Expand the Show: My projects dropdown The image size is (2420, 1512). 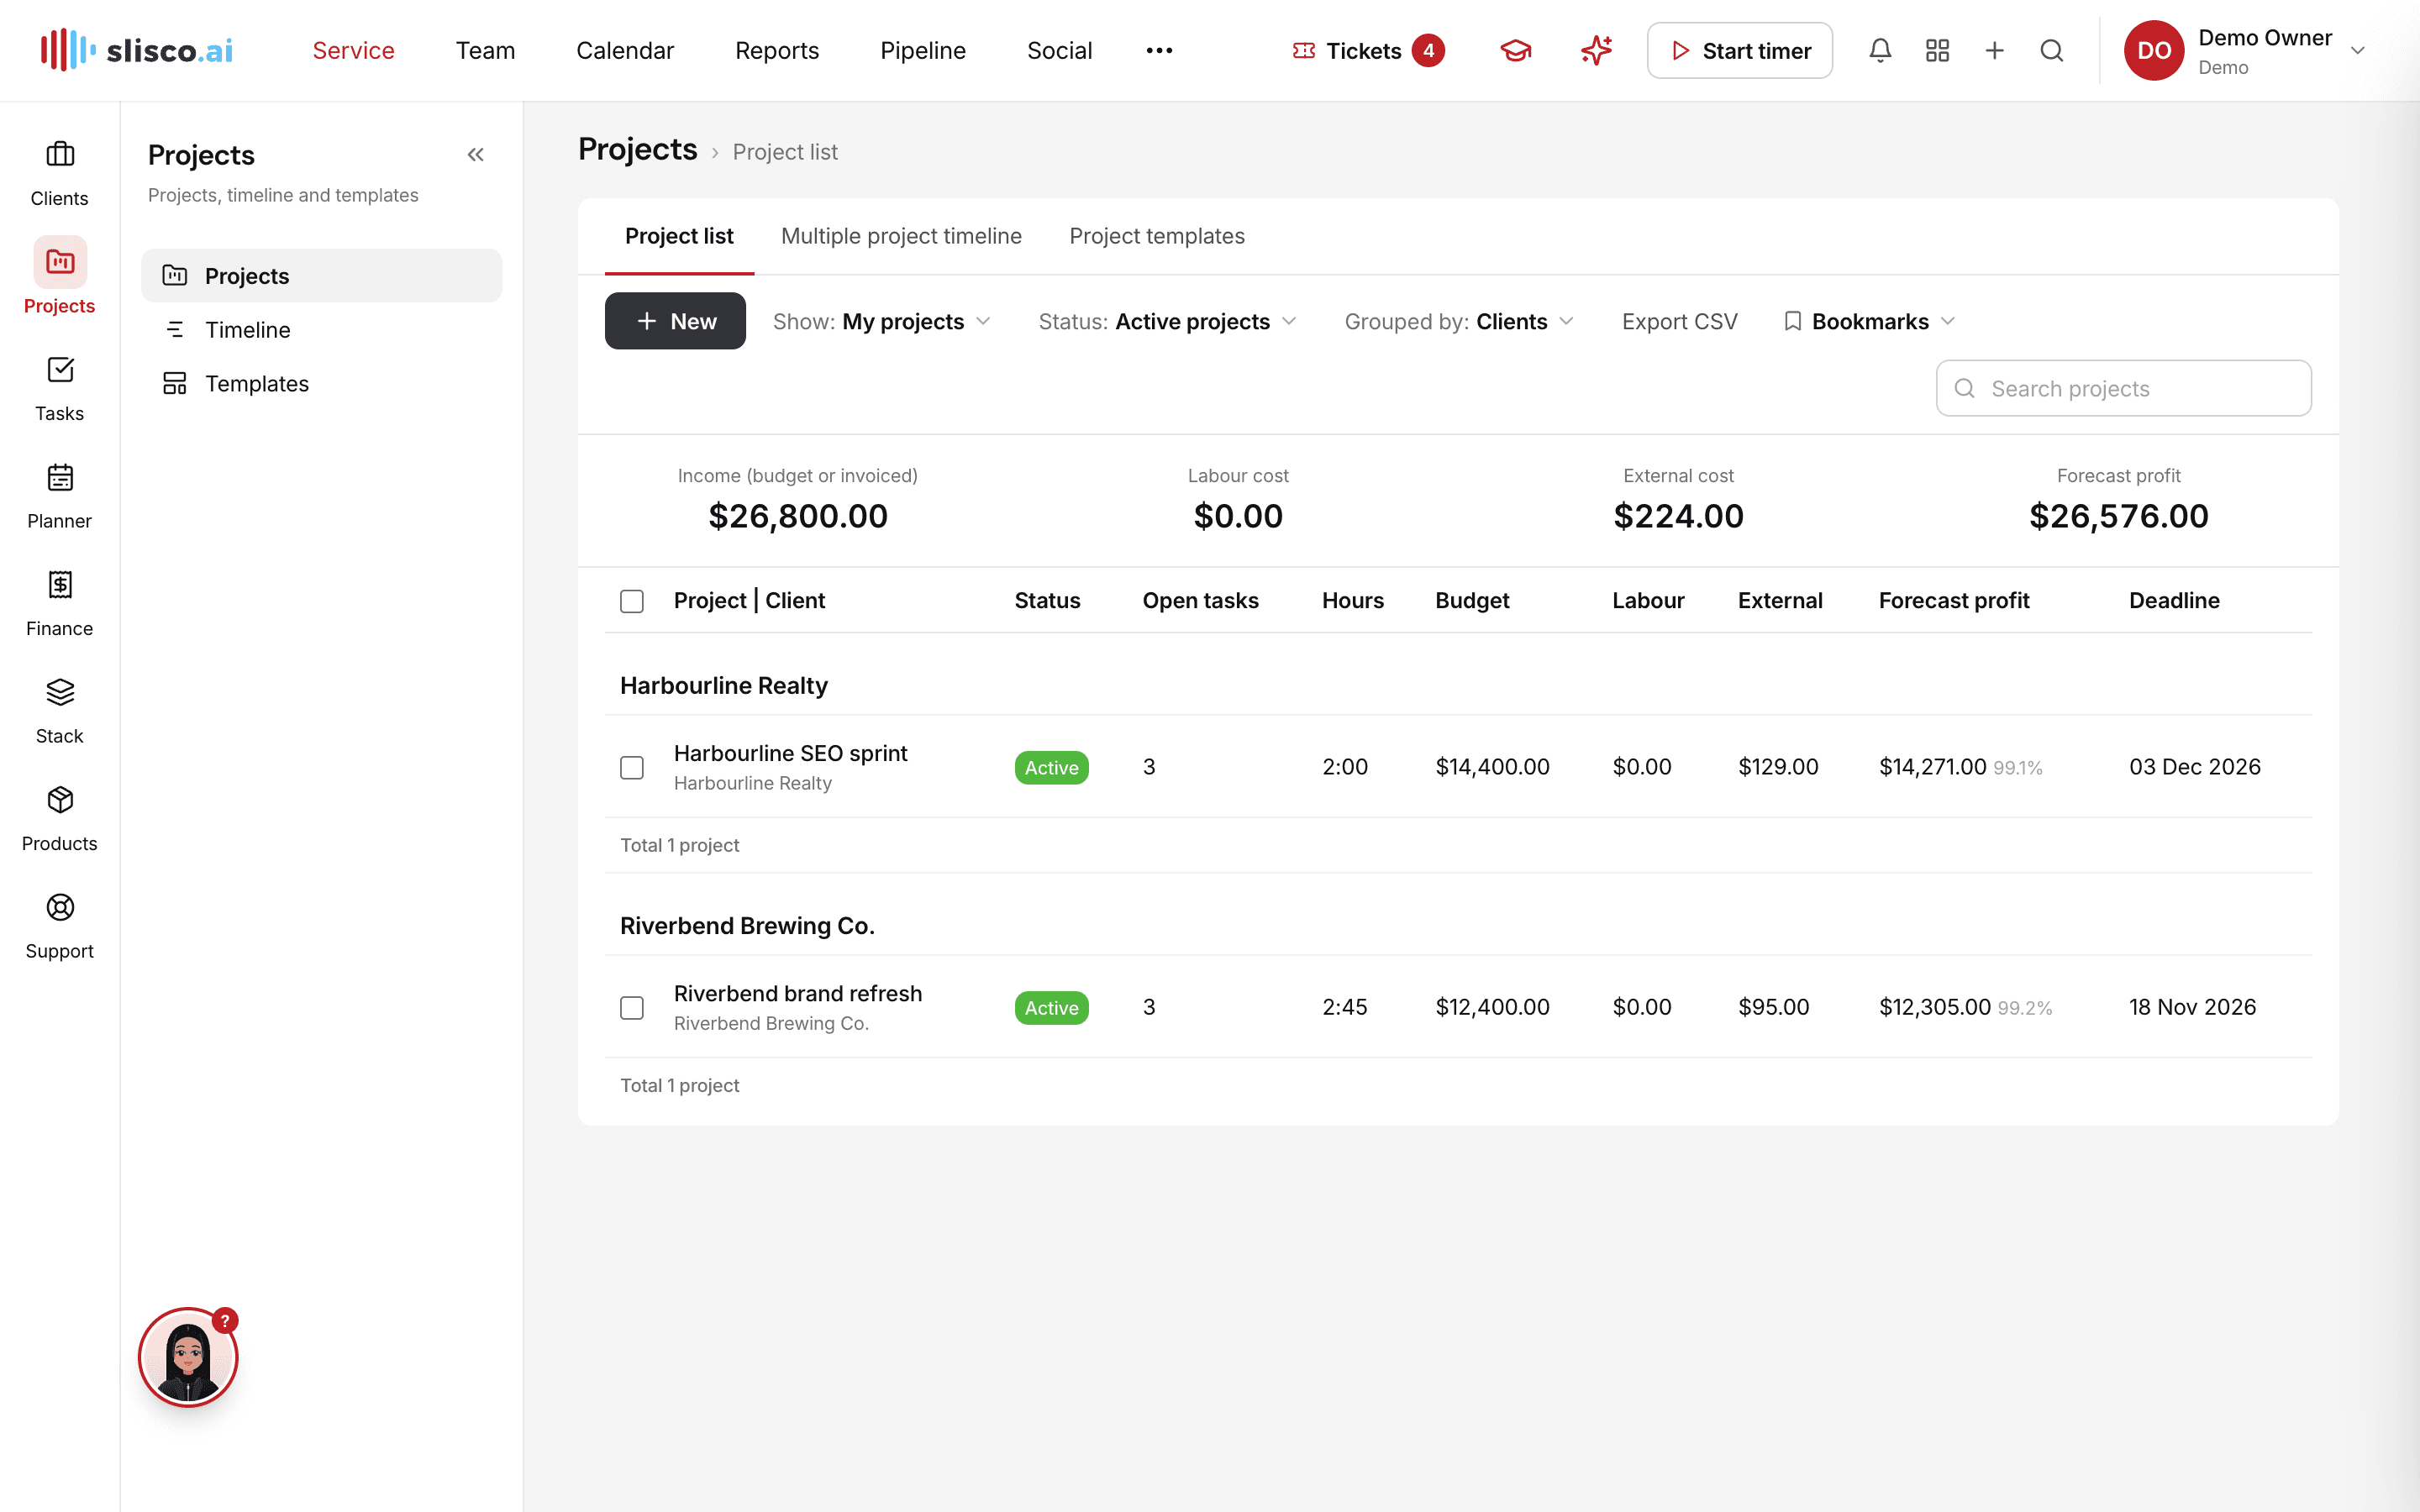882,321
